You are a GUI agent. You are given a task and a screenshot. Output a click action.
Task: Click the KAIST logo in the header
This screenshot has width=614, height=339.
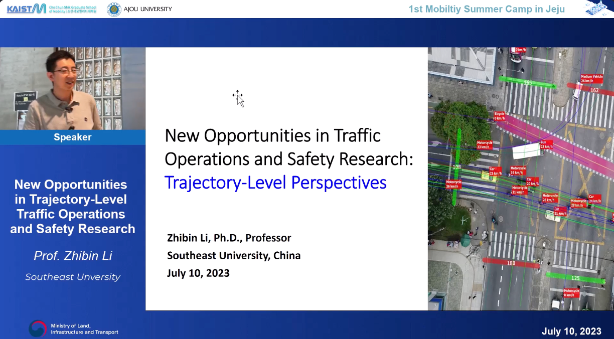coord(26,9)
